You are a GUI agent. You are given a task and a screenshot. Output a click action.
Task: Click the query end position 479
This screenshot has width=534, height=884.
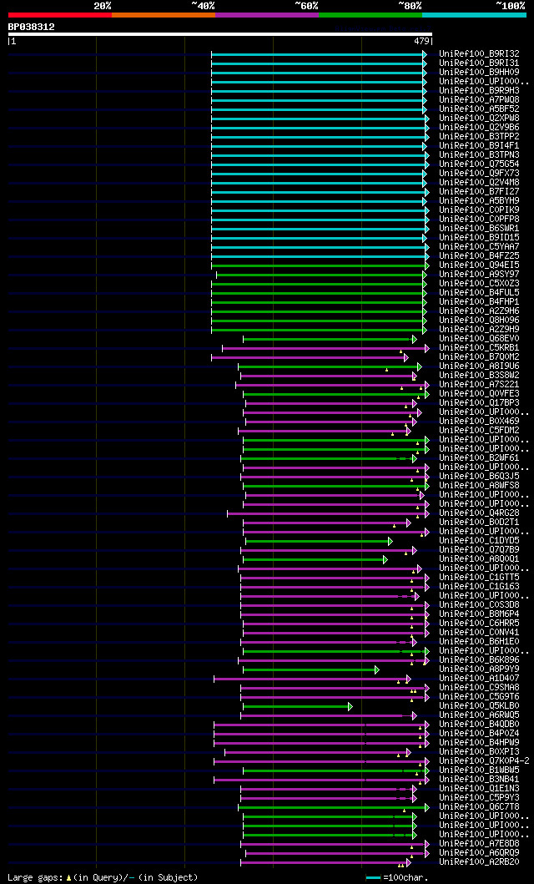422,41
